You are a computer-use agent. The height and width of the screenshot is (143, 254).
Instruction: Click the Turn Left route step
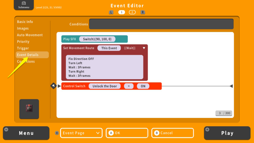point(75,63)
